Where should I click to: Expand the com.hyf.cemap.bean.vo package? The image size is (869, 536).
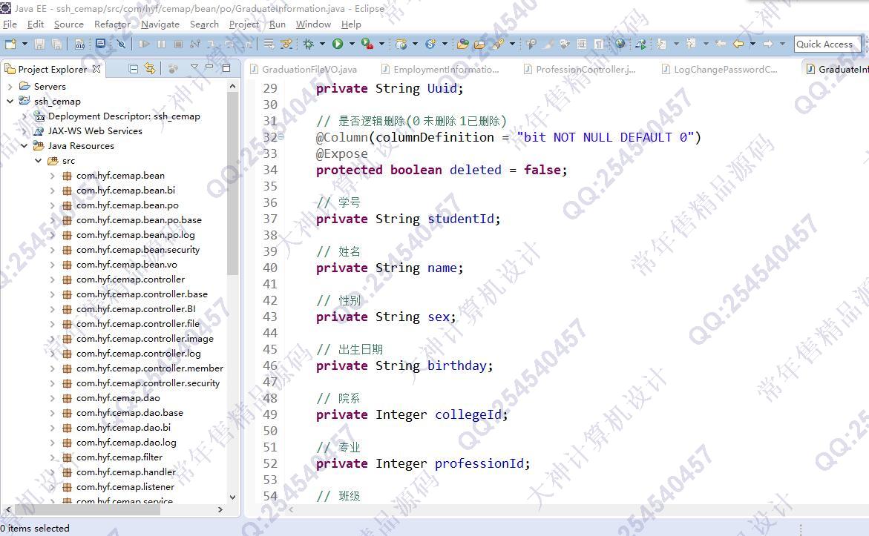tap(53, 265)
